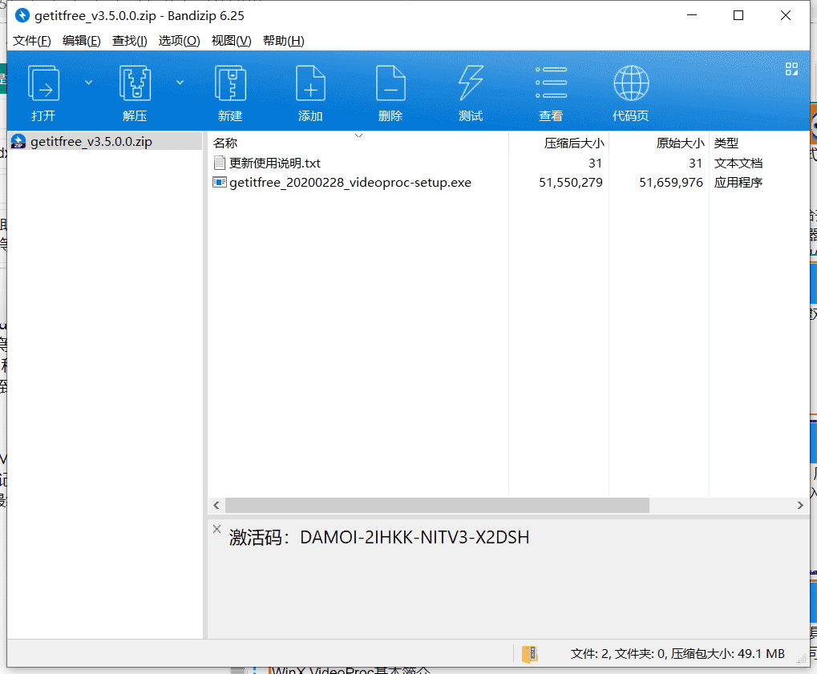Click the 文本文档 type cell

coord(738,163)
